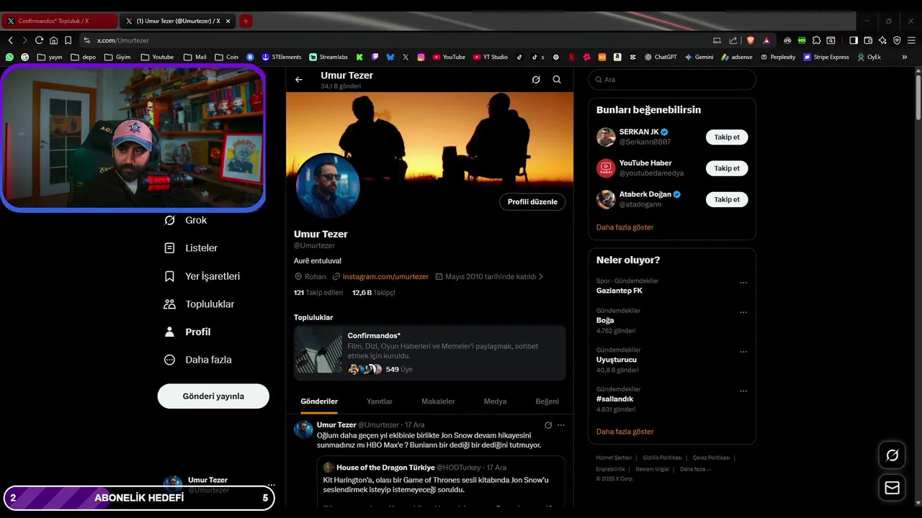Image resolution: width=922 pixels, height=518 pixels.
Task: Open the Gaziantep FK trend
Action: coord(619,291)
